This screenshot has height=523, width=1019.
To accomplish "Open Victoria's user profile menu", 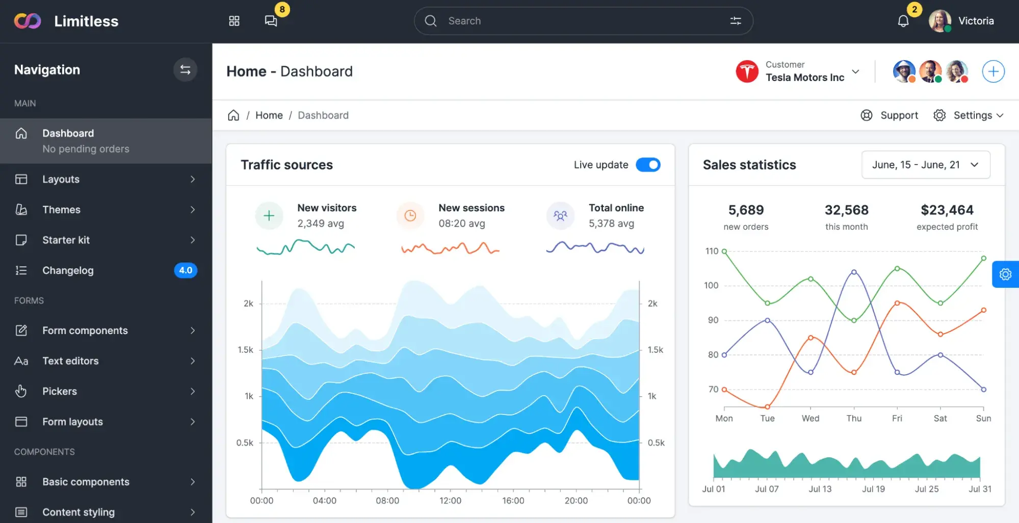I will 961,21.
